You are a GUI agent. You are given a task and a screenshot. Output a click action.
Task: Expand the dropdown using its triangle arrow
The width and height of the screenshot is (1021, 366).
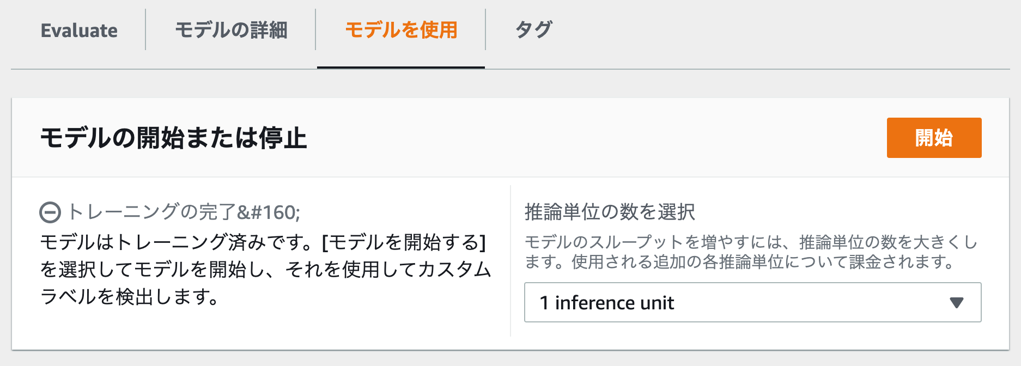pos(956,303)
